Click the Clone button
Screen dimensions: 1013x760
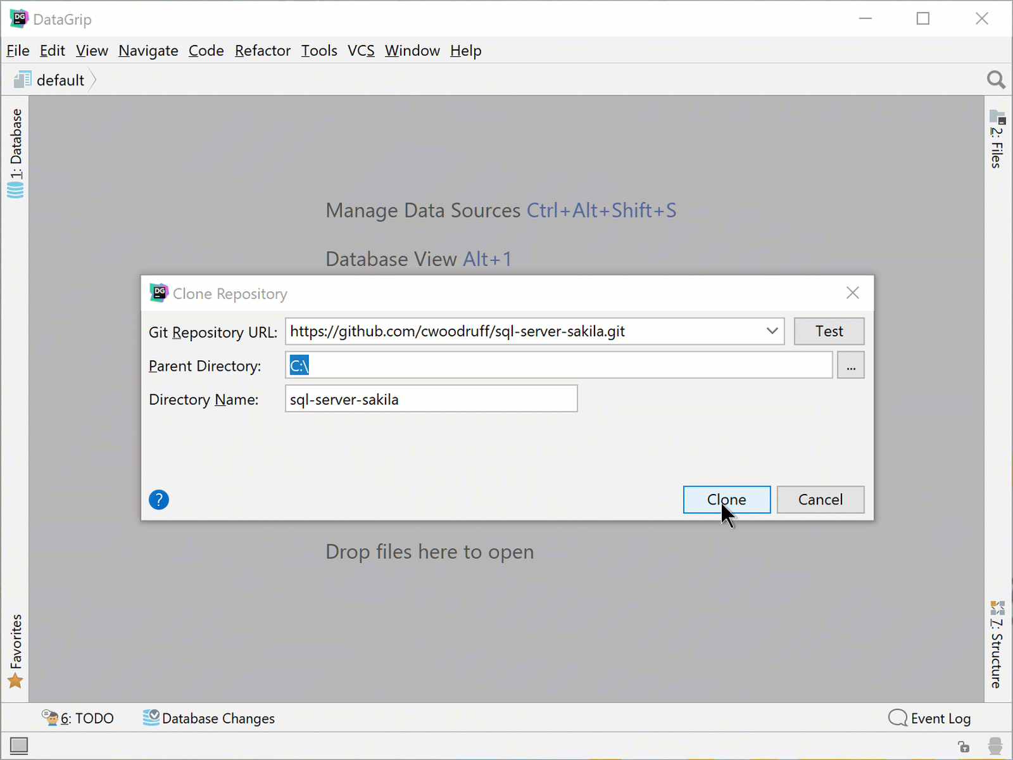(726, 500)
